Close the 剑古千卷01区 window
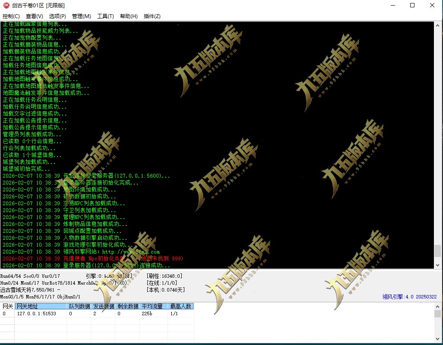The width and height of the screenshot is (443, 345). click(x=432, y=5)
